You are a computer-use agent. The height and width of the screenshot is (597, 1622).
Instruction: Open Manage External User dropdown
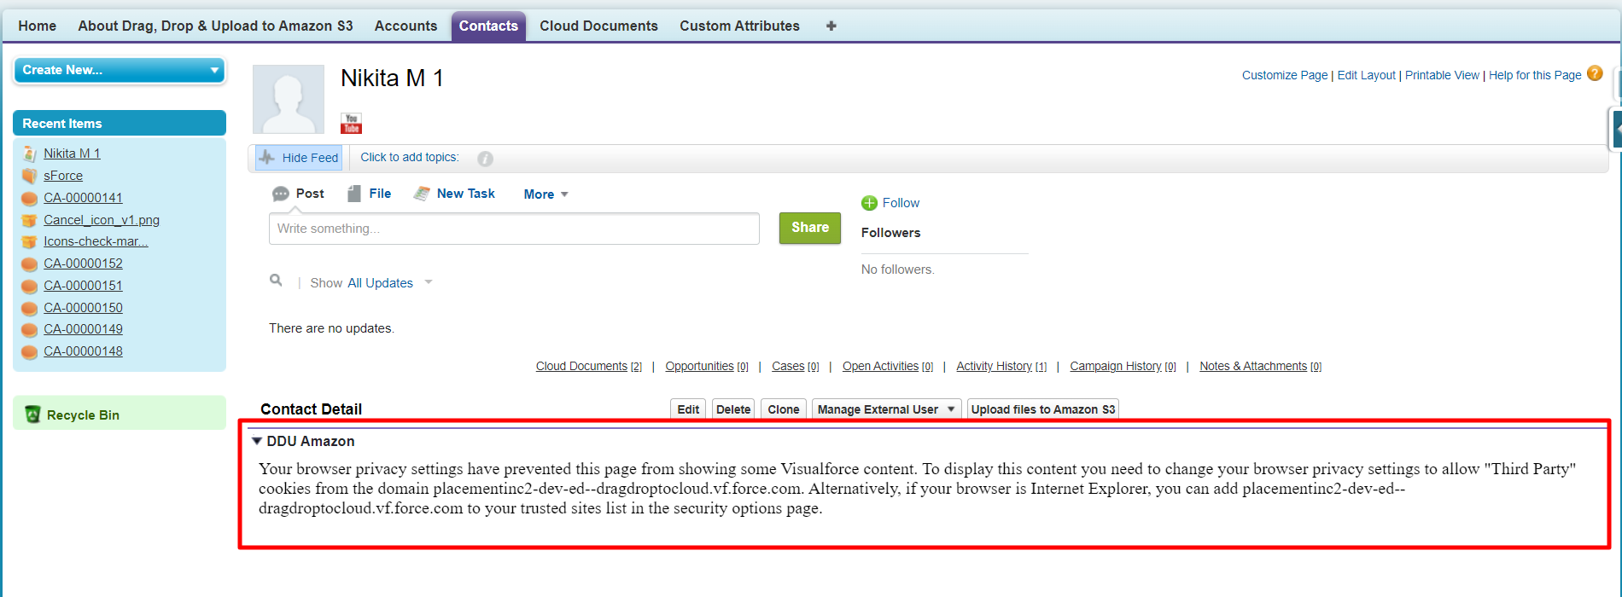[886, 409]
